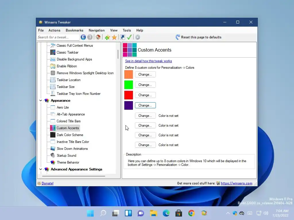Screen dimensions: 294x220
Task: Click the tree panel vertical scrollbar
Action: point(118,54)
